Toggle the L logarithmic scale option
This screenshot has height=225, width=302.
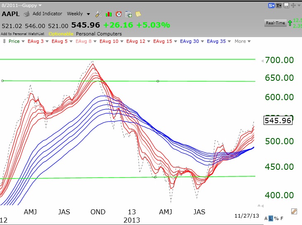[271, 218]
